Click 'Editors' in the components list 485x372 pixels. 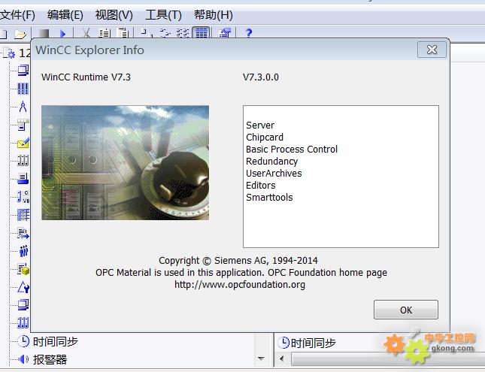pyautogui.click(x=261, y=186)
